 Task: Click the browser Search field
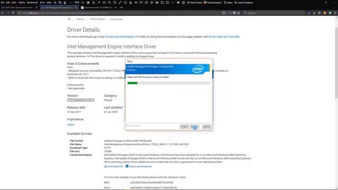click(x=275, y=13)
